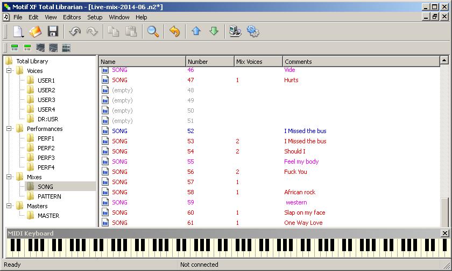This screenshot has height=271, width=452.
Task: Select the PERF4 folder
Action: [x=46, y=167]
